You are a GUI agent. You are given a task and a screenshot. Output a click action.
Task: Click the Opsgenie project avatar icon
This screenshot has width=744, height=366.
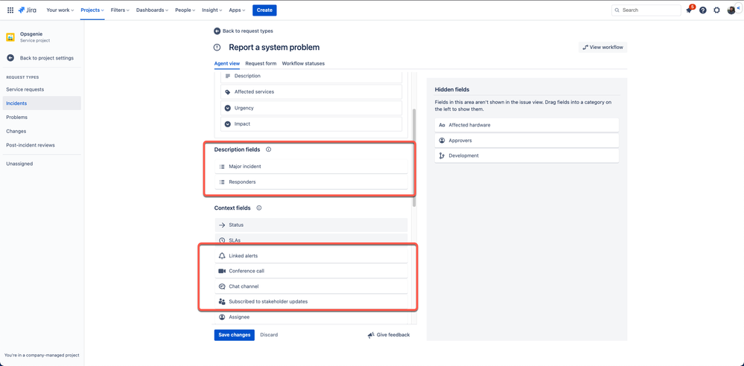pyautogui.click(x=10, y=37)
